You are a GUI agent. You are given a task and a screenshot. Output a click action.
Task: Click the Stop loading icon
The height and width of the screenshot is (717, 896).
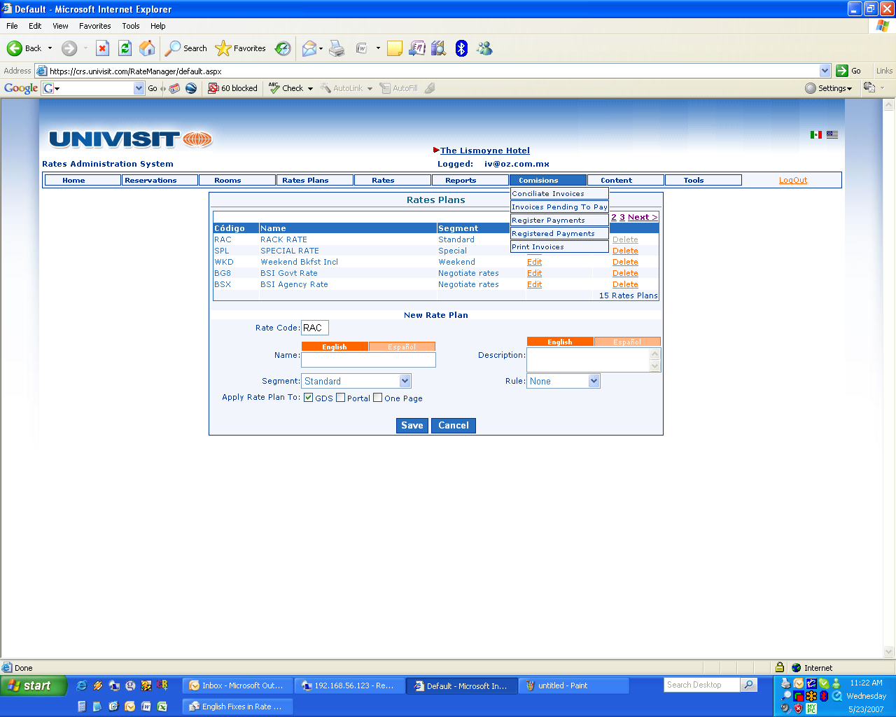(102, 48)
